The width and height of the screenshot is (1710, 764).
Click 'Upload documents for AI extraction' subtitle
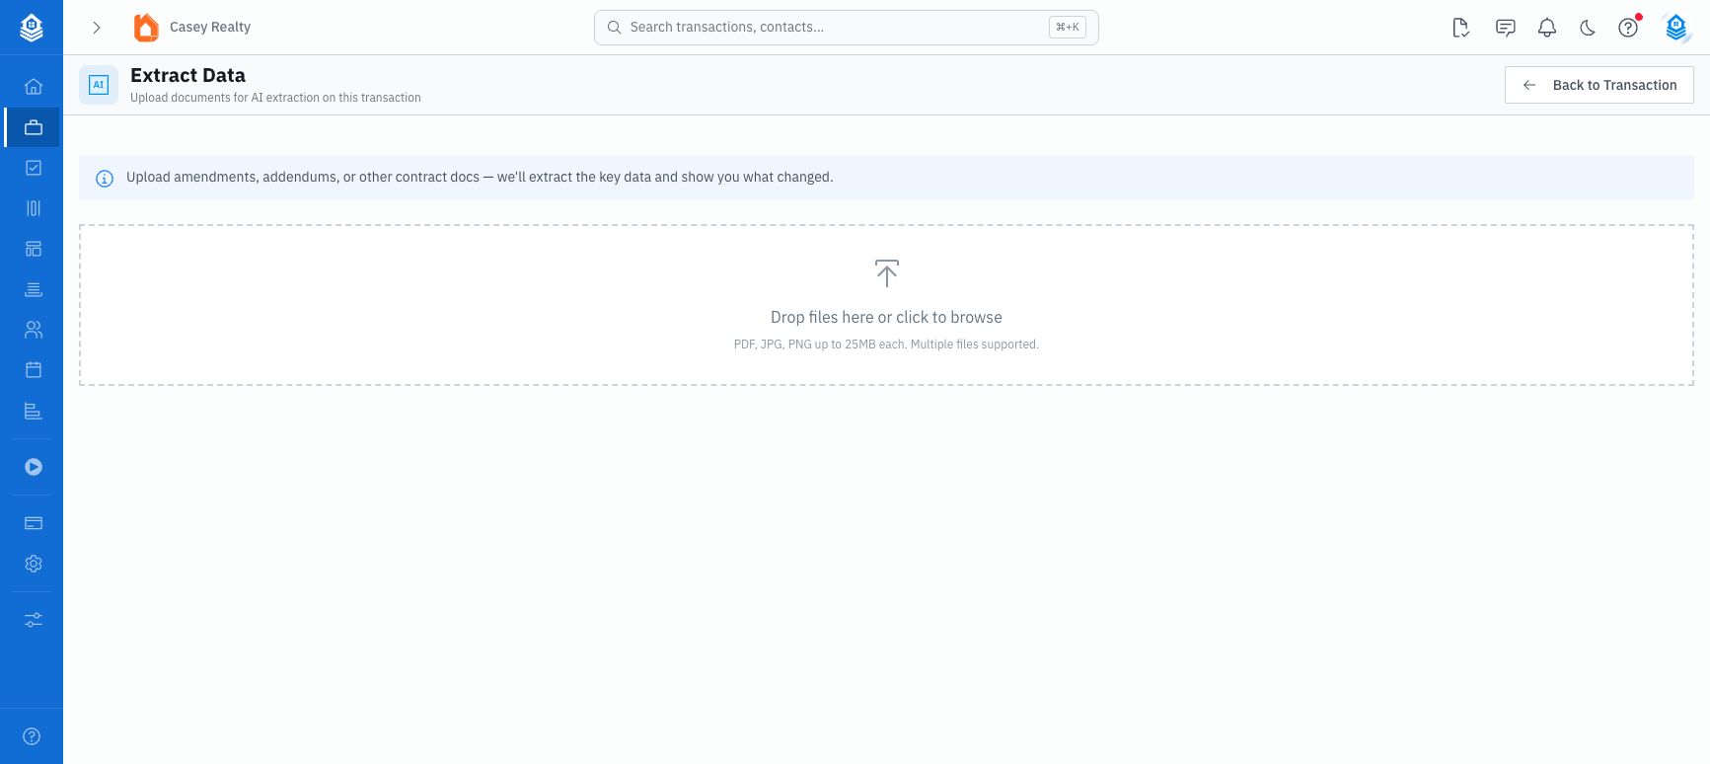[x=275, y=98]
